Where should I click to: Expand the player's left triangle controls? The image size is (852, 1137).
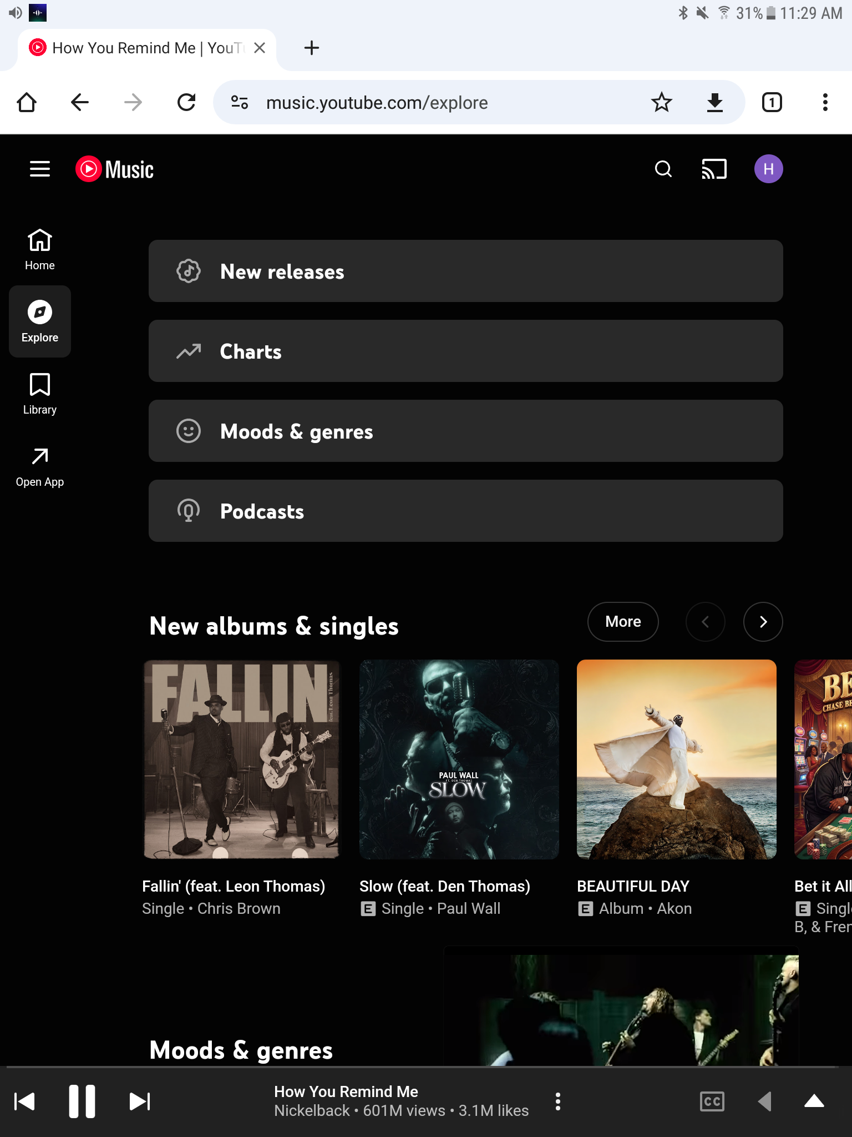pyautogui.click(x=765, y=1101)
